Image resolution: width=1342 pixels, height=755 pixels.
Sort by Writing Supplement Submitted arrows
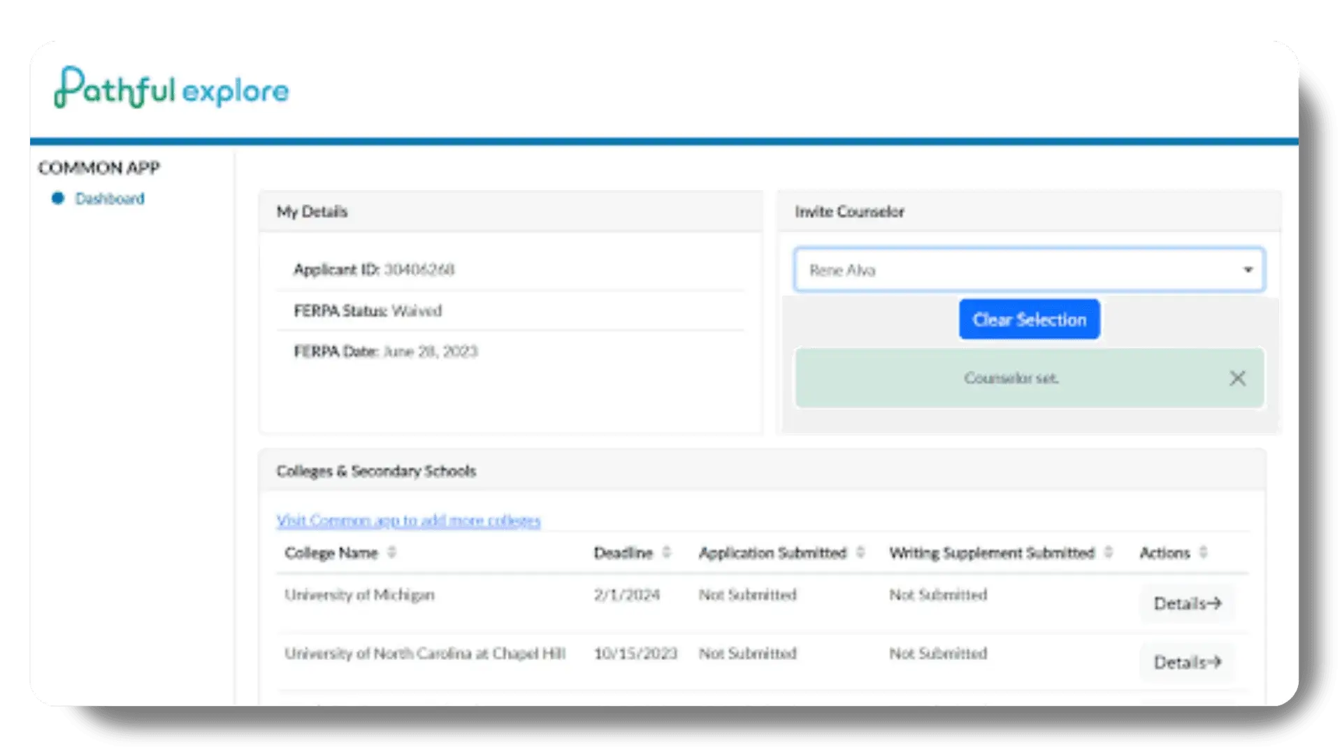(x=1108, y=552)
